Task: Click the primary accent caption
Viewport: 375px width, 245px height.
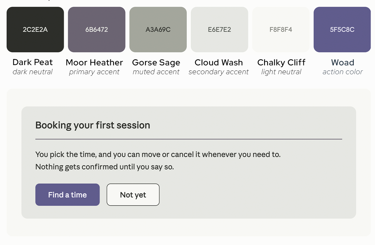Action: (94, 72)
